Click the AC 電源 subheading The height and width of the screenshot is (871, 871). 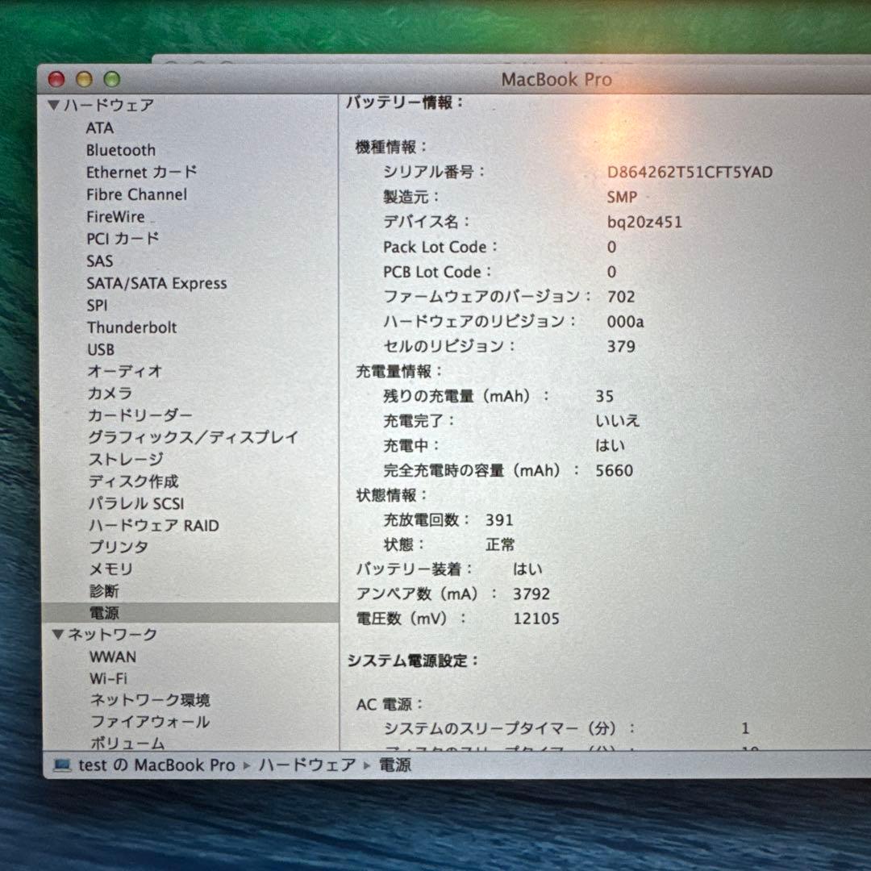(x=390, y=704)
